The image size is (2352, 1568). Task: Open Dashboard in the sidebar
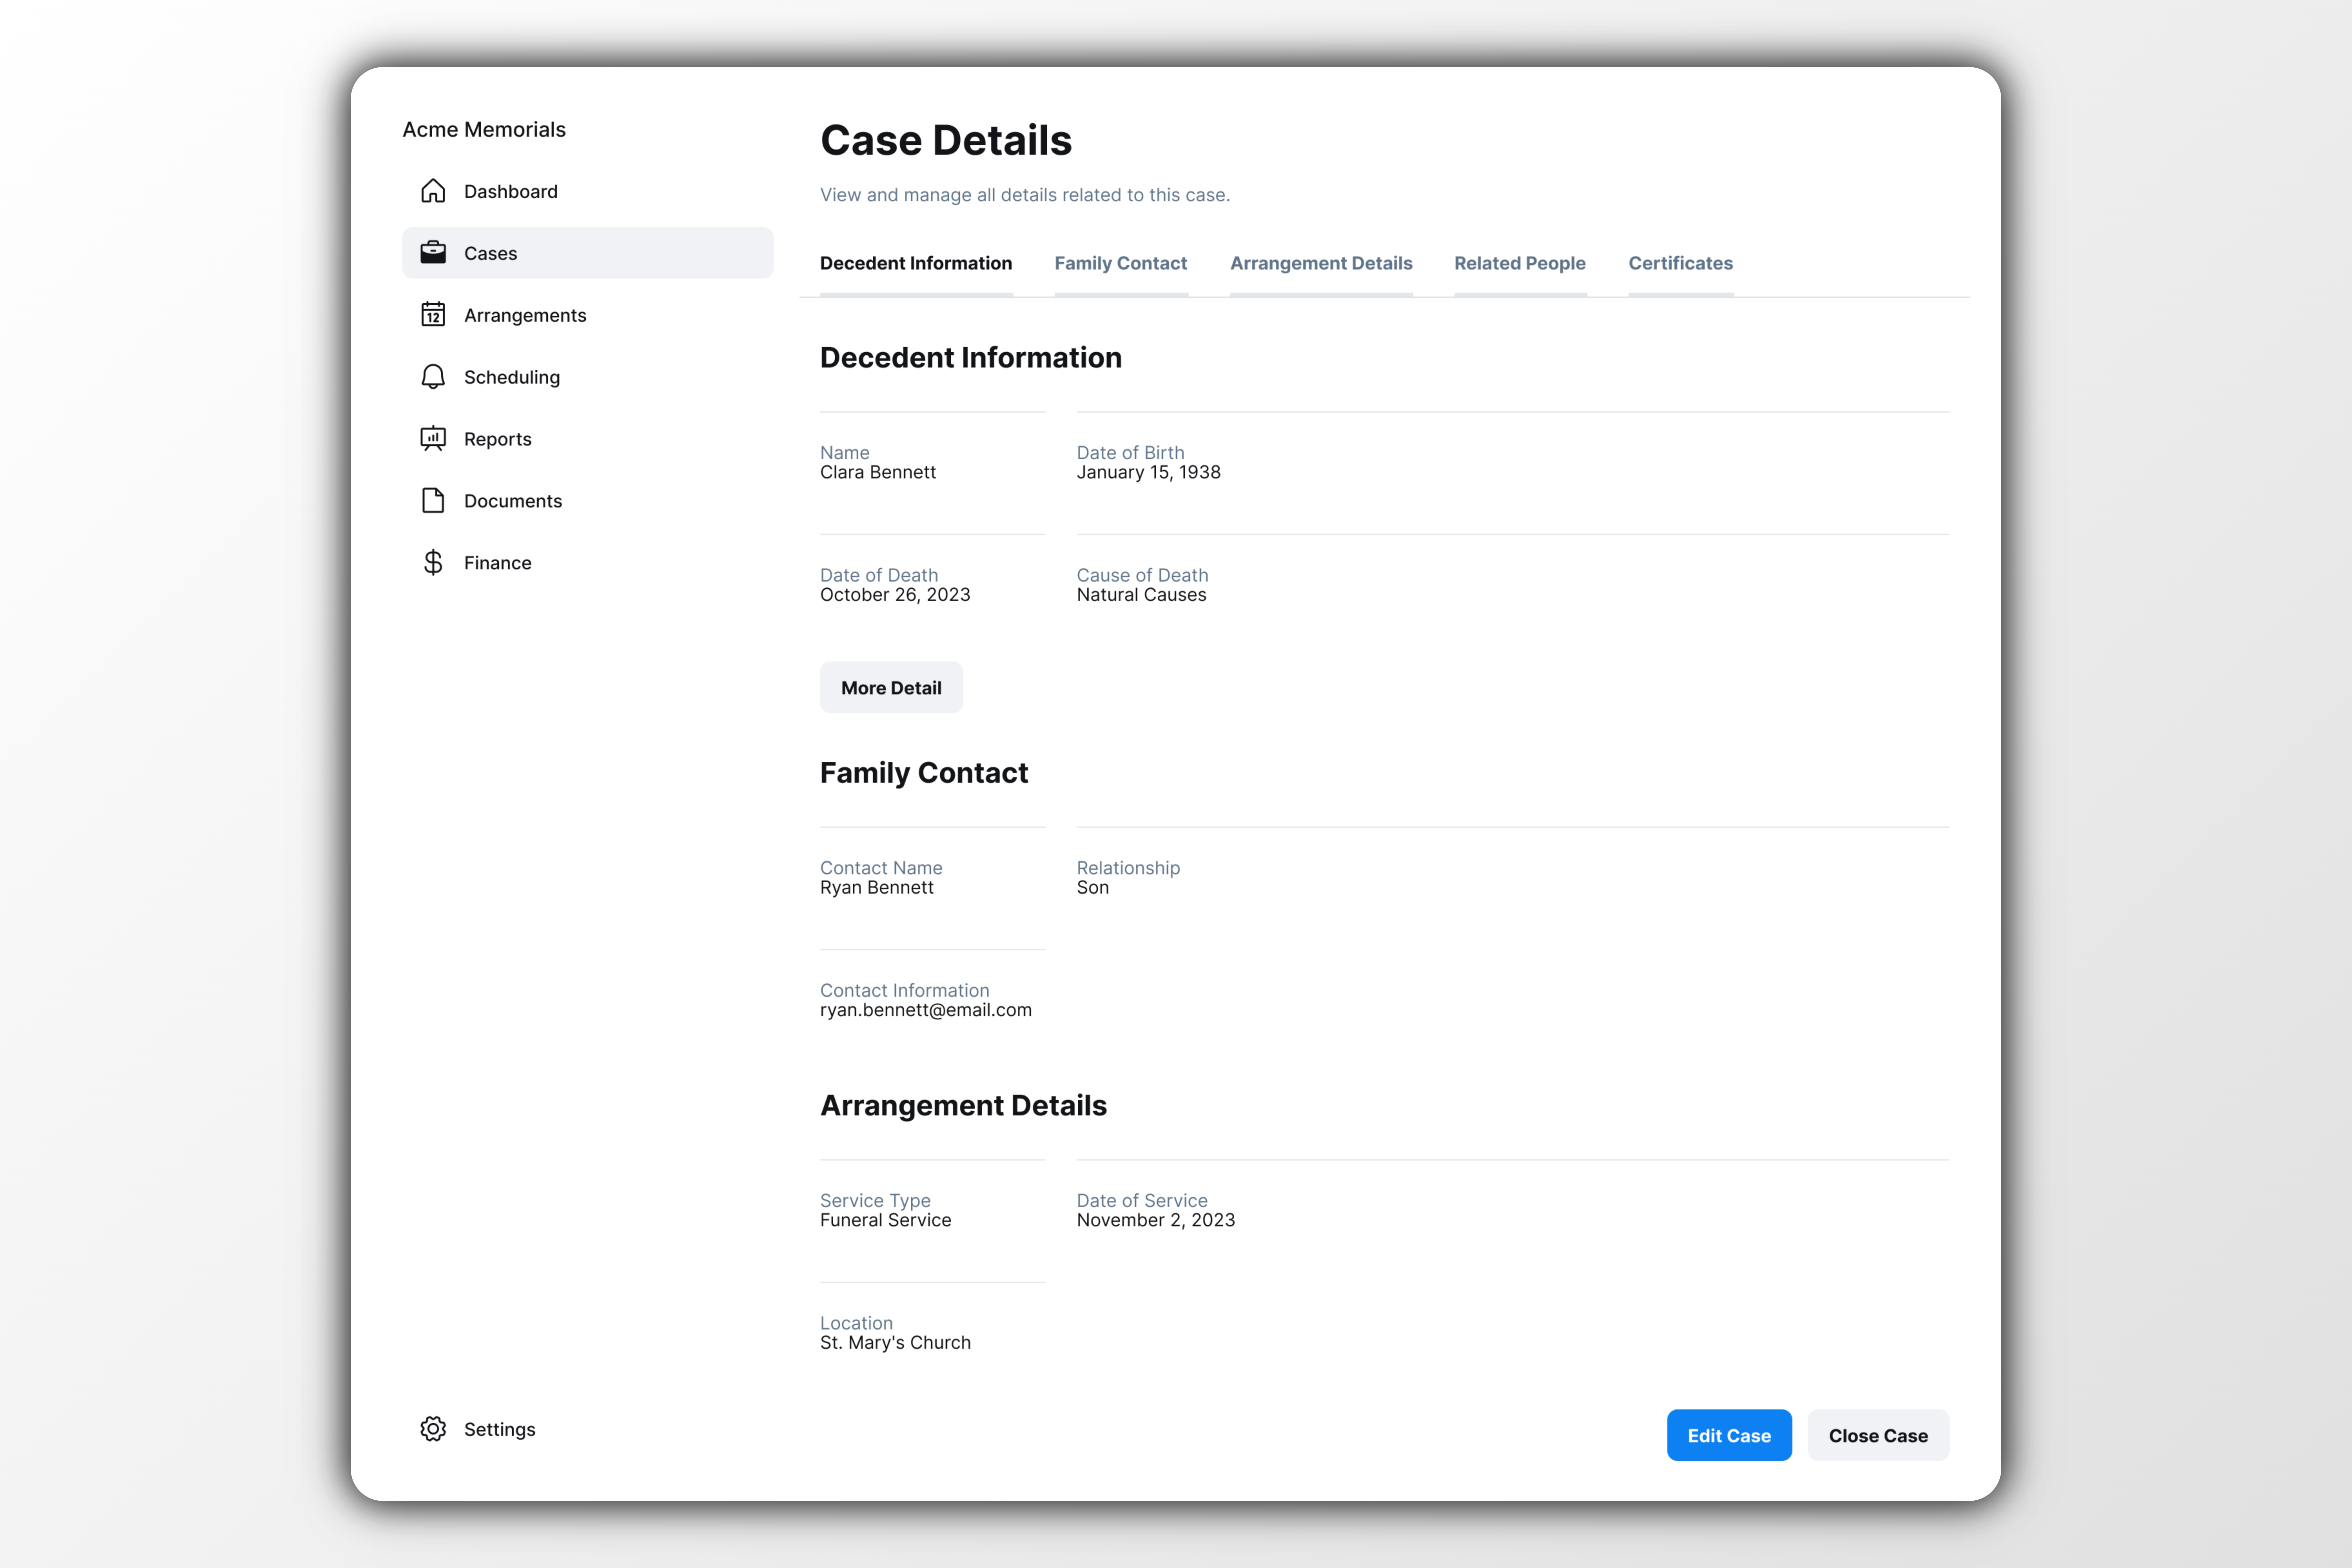click(588, 191)
